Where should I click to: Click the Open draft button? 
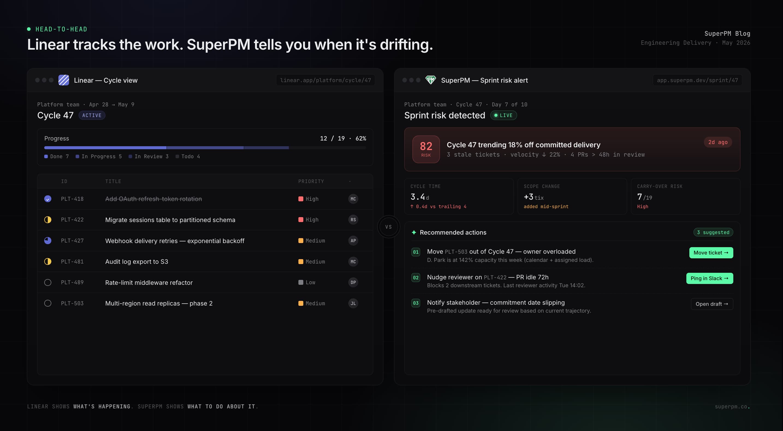[x=712, y=304]
